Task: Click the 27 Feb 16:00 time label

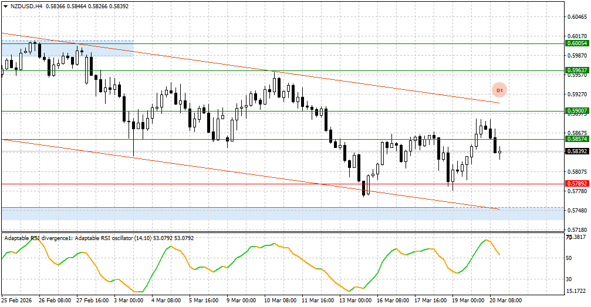Action: pyautogui.click(x=93, y=301)
